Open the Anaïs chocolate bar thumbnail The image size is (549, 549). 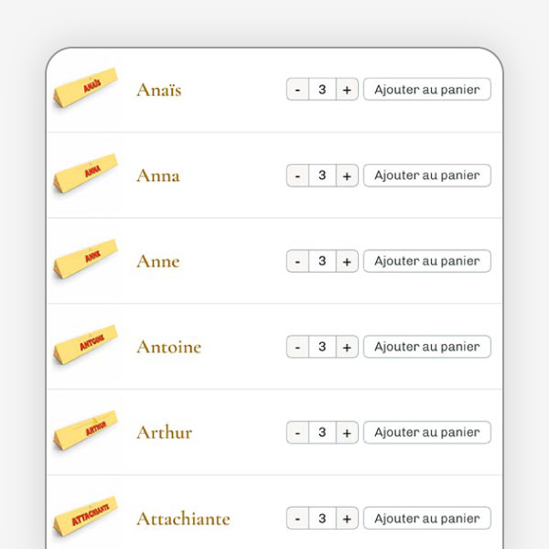[85, 90]
